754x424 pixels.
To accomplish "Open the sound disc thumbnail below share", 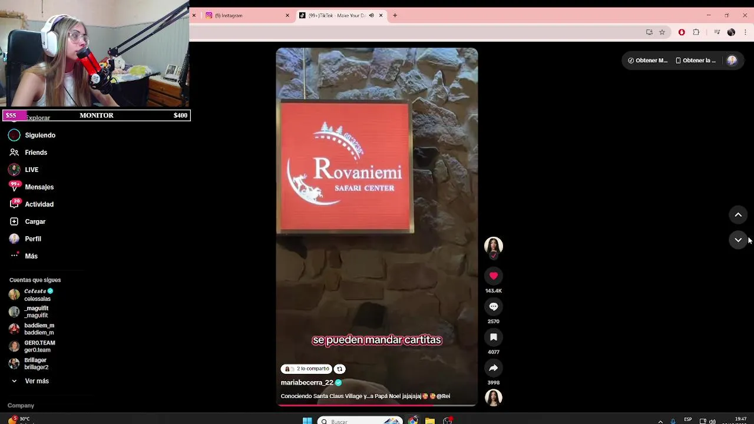I will click(x=494, y=398).
